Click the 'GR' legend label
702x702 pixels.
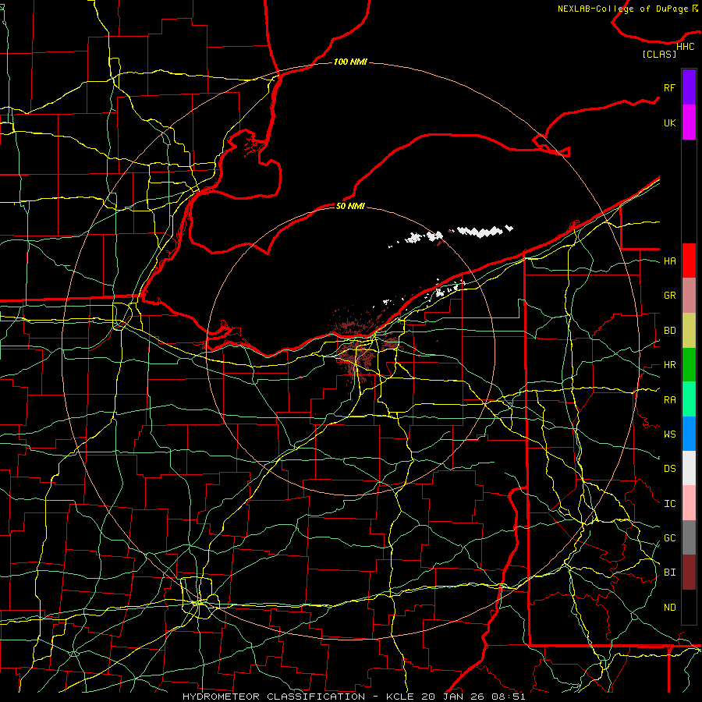click(669, 296)
